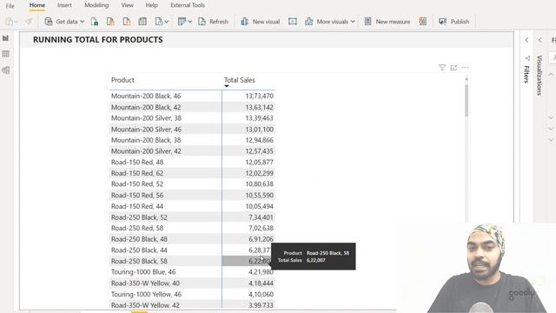Open the recent sources dropdown
This screenshot has width=556, height=313.
[162, 22]
